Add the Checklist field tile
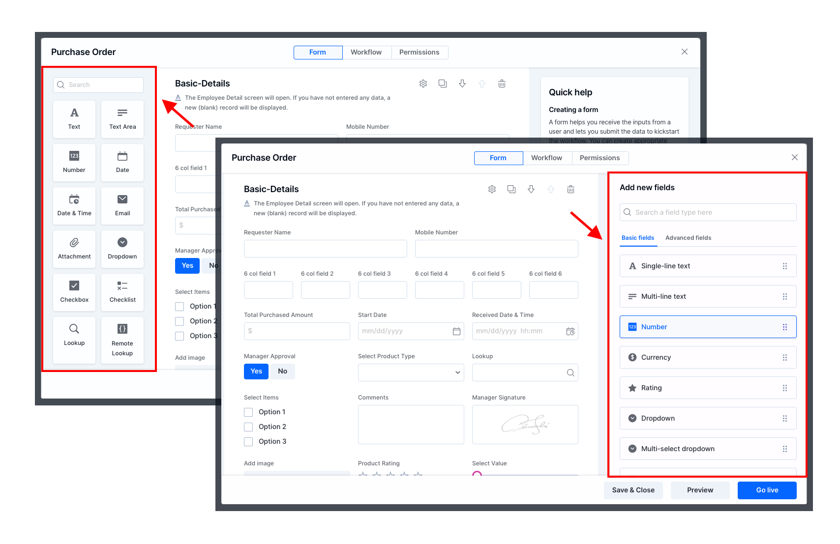The width and height of the screenshot is (840, 544). (122, 292)
